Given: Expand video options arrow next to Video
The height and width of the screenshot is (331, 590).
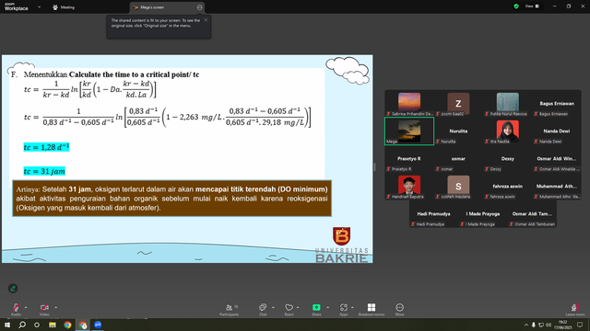Looking at the screenshot, I should 55,307.
